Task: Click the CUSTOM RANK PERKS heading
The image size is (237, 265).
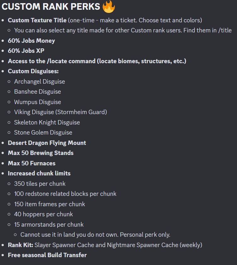Action: click(51, 7)
